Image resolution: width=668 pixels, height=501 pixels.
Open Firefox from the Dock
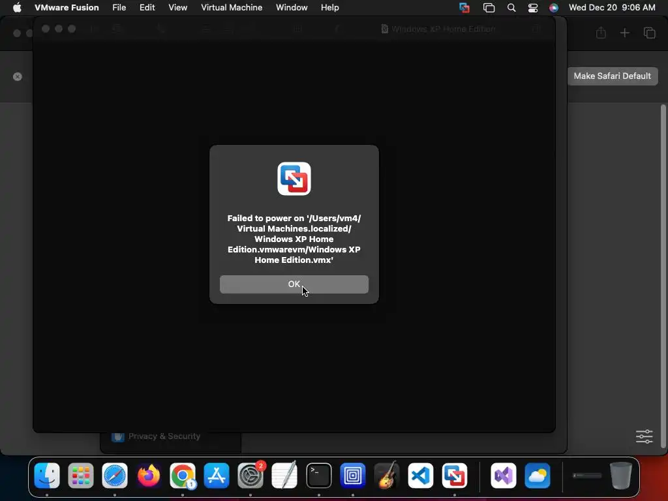click(149, 476)
